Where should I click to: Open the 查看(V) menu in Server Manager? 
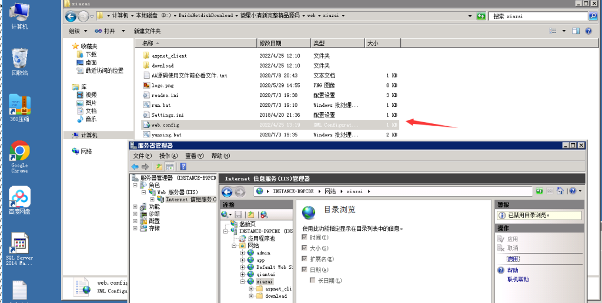pos(195,156)
